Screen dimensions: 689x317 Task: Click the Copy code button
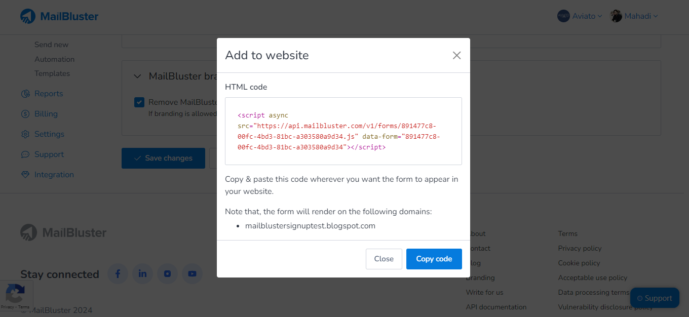(x=434, y=259)
